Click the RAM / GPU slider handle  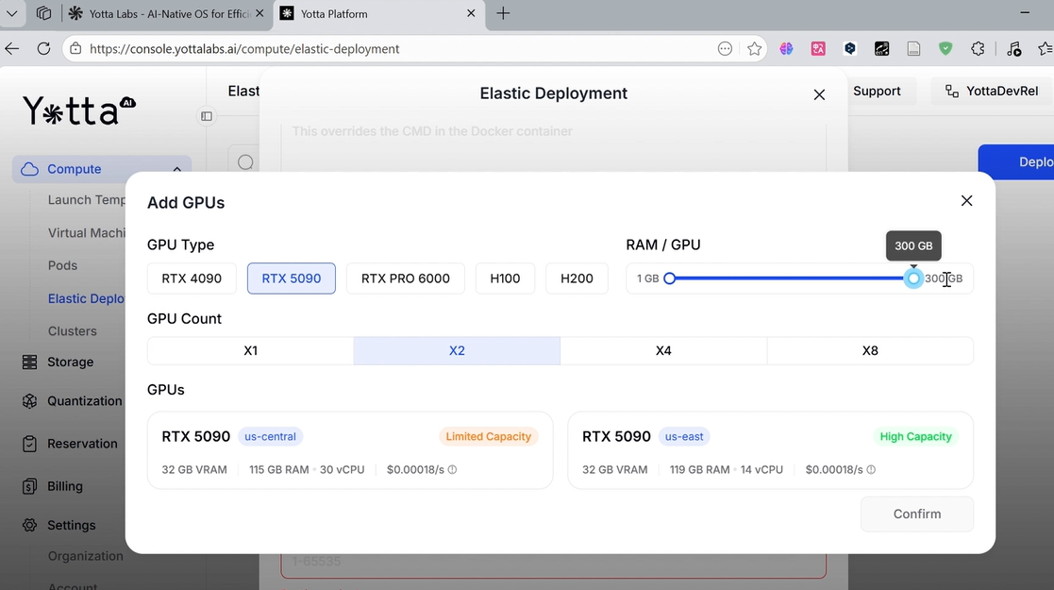[x=913, y=278]
